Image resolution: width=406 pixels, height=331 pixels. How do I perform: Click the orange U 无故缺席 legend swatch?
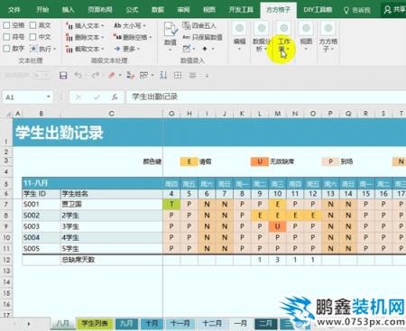(260, 161)
